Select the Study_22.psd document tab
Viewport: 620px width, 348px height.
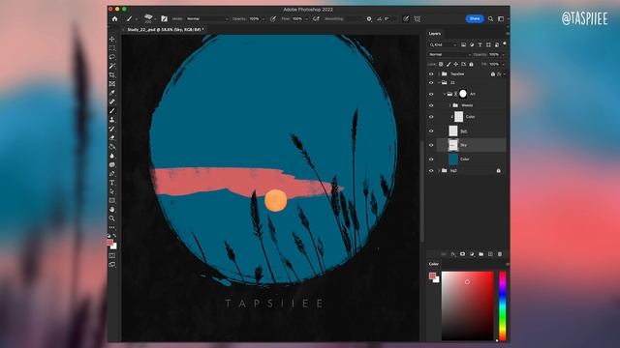pos(166,30)
